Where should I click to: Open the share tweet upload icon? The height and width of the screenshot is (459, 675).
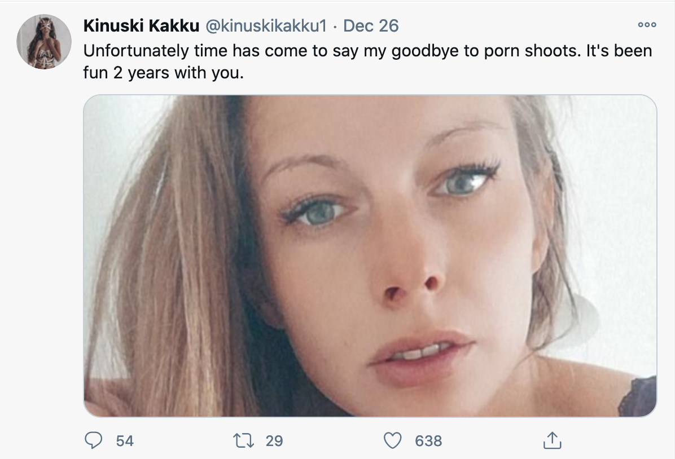pos(552,440)
